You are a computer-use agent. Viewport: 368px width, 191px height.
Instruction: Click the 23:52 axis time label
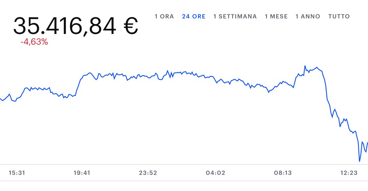coord(148,173)
